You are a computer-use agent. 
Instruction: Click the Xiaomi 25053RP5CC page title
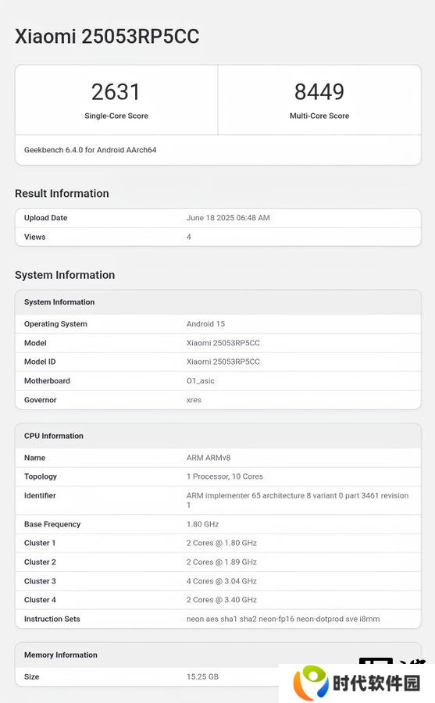click(x=107, y=36)
